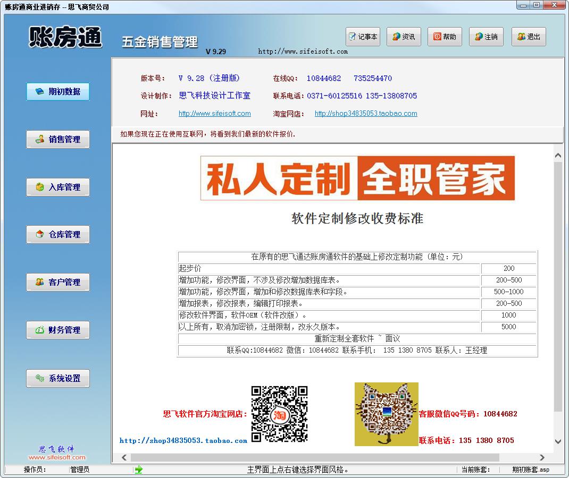
Task: Click the scroll left arrow of web panel
Action: pyautogui.click(x=124, y=457)
